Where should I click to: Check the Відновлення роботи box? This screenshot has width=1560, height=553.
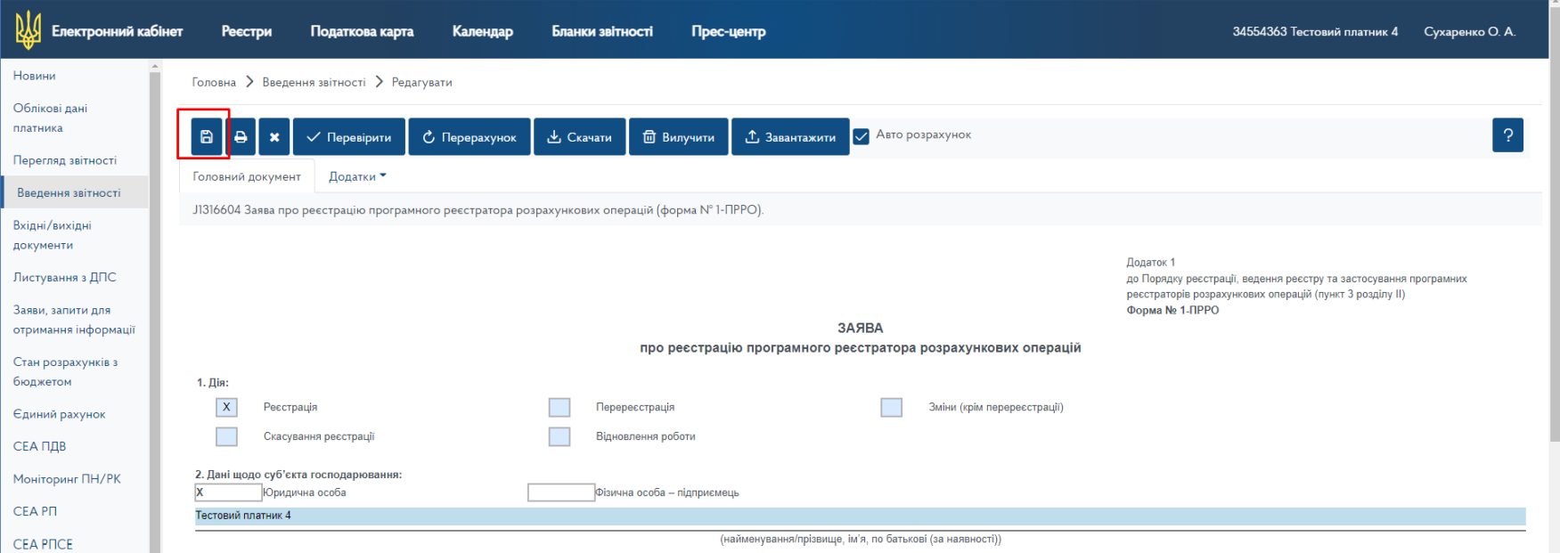559,436
